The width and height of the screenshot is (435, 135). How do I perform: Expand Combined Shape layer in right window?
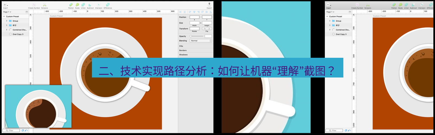pyautogui.click(x=330, y=30)
